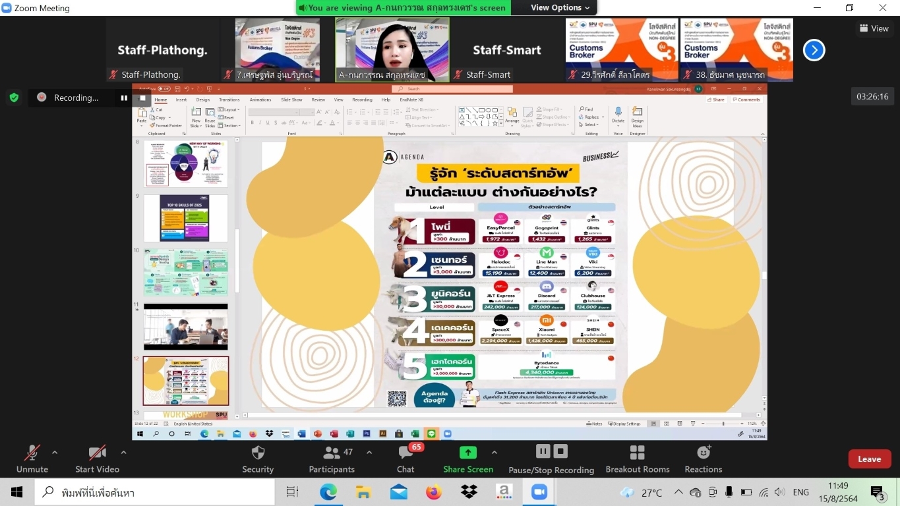The width and height of the screenshot is (900, 506).
Task: Expand participants options arrow
Action: 369,453
